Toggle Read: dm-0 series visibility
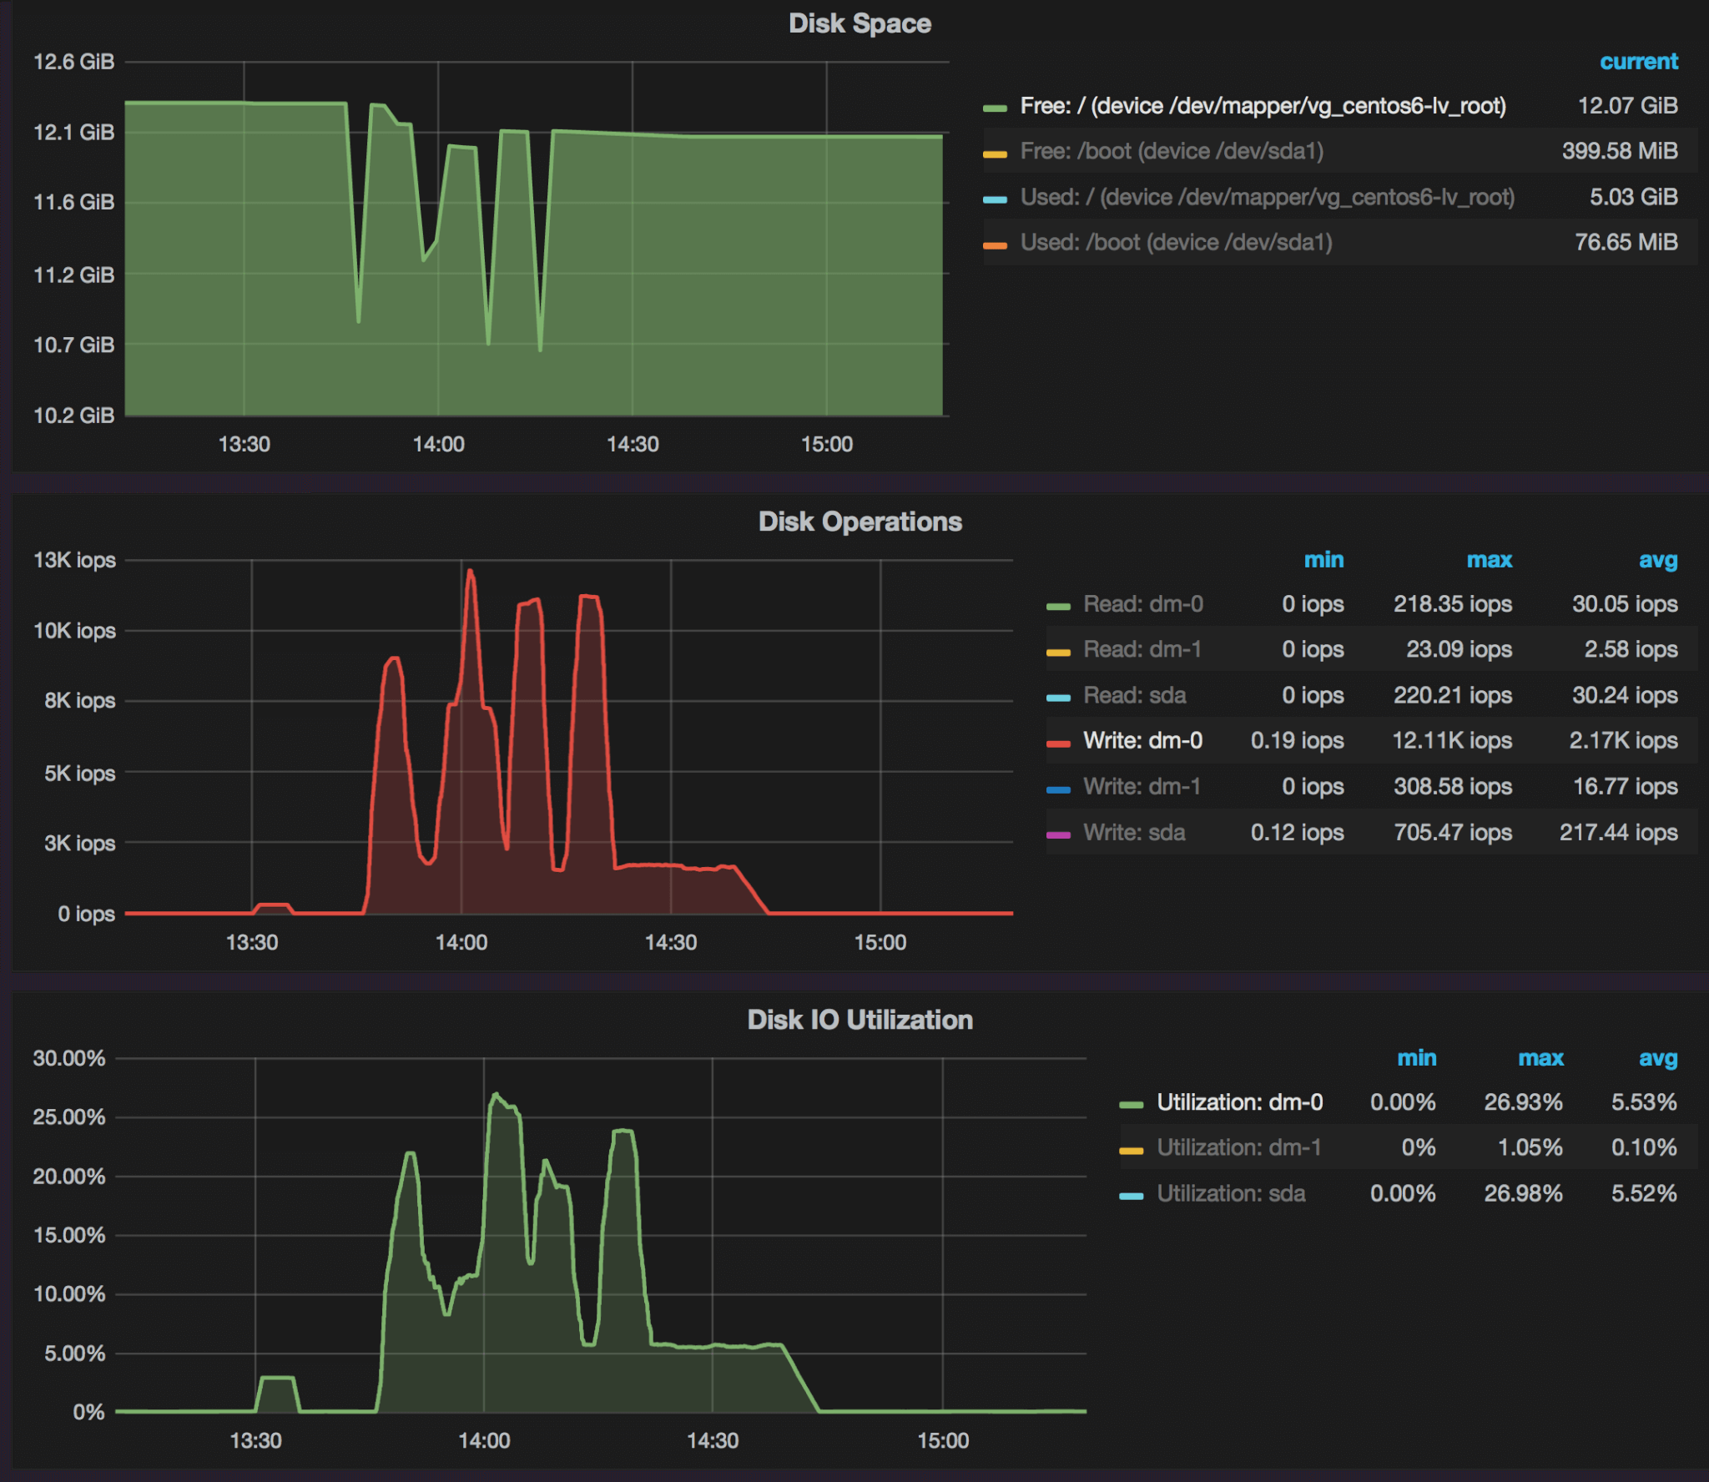The image size is (1709, 1482). tap(1142, 604)
